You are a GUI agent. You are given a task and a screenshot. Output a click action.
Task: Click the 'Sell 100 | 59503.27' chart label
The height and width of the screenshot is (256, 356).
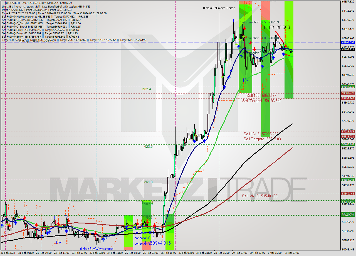tap(261, 95)
